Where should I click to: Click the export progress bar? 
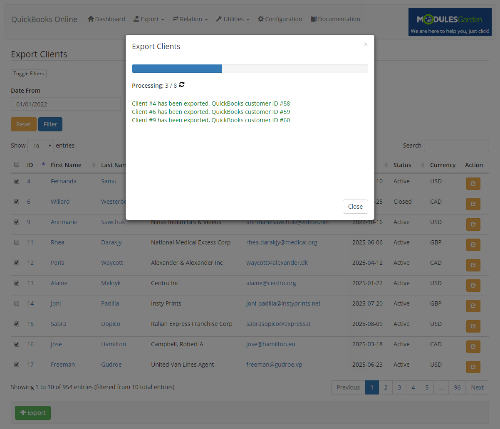pos(250,68)
